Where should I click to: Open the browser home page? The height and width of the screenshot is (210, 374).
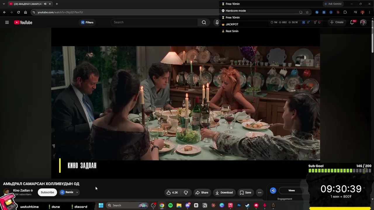(x=25, y=12)
